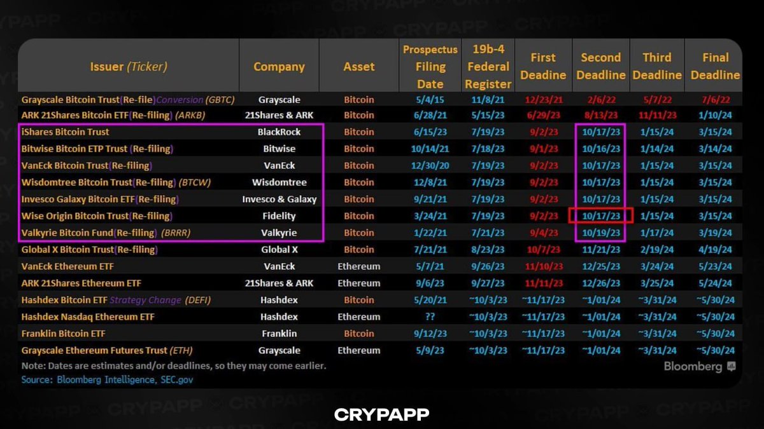This screenshot has width=764, height=429.
Task: Click the Bloomberg logo below the table
Action: click(700, 367)
